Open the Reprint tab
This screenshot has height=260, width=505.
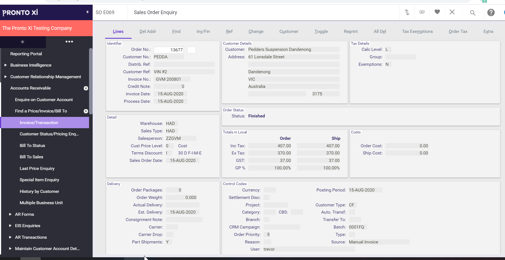pyautogui.click(x=351, y=31)
